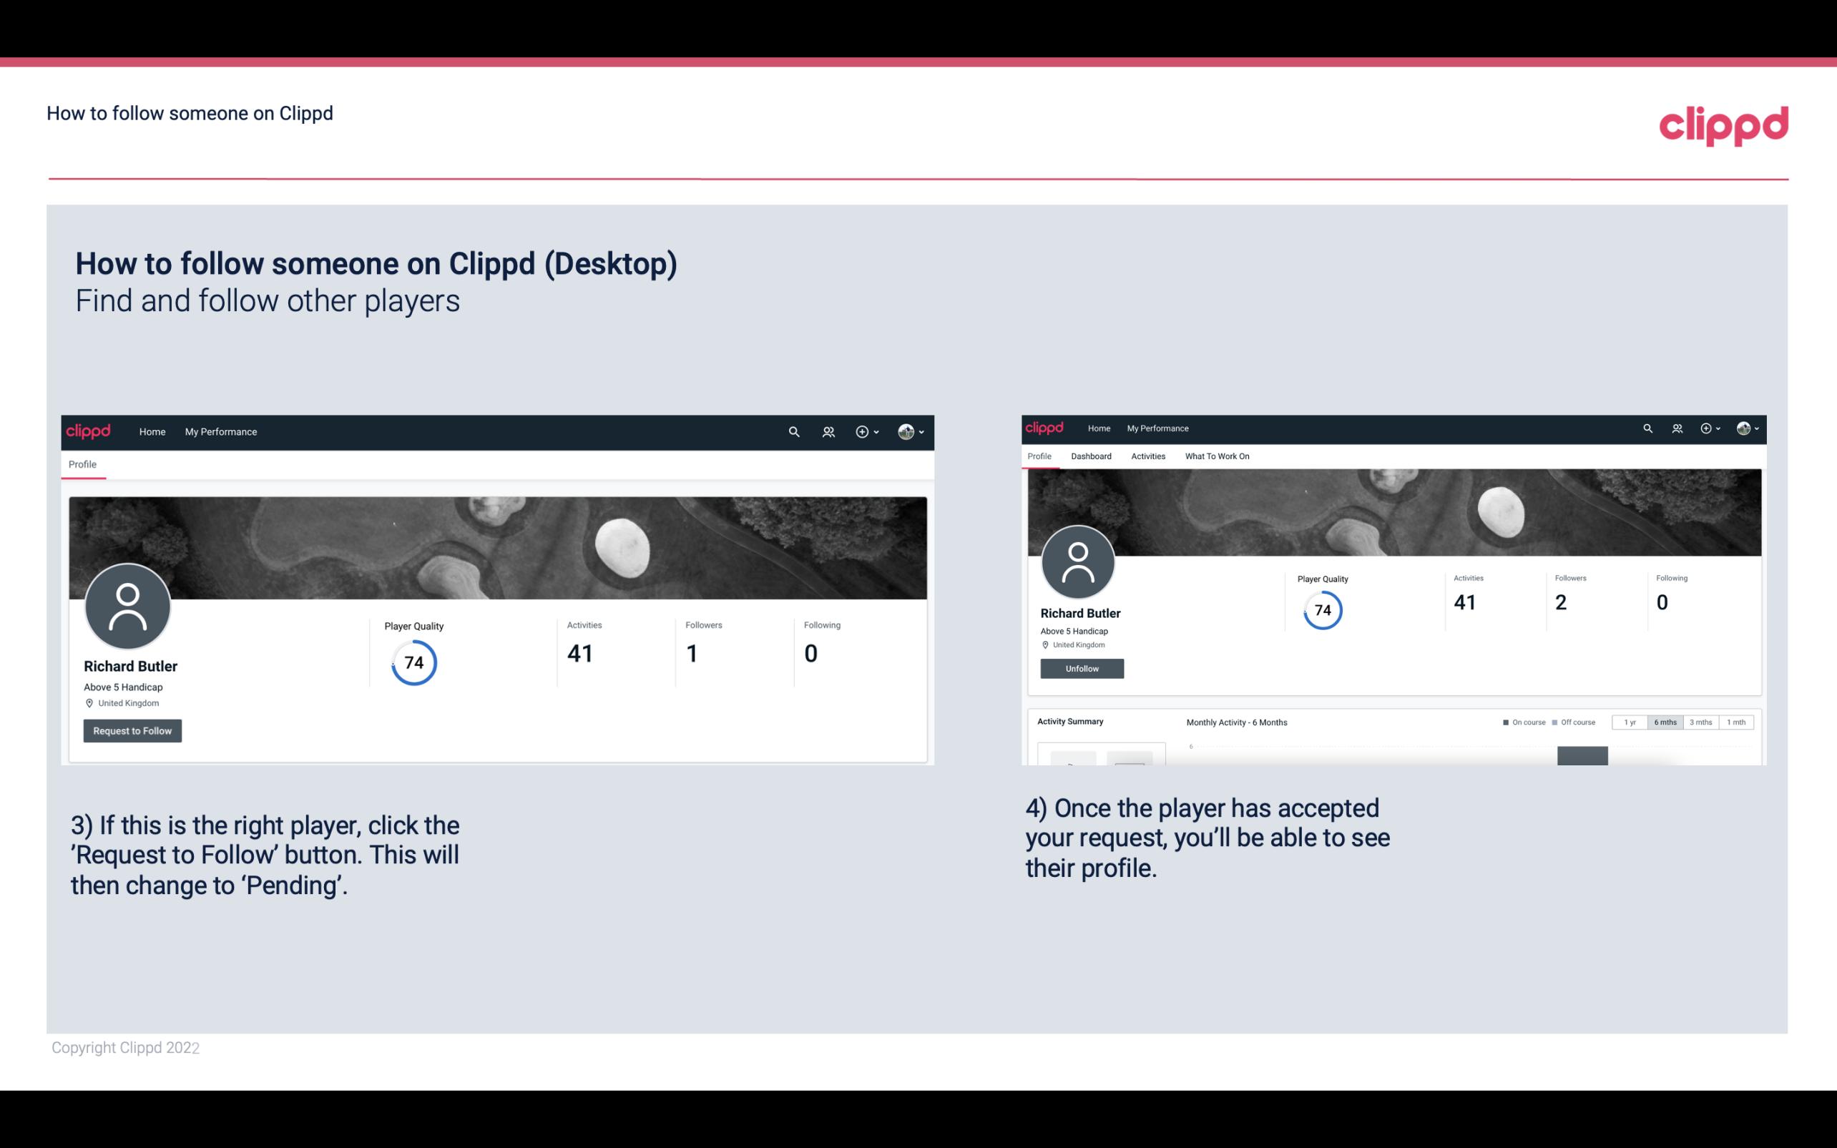Click the settings gear icon in navbar
The image size is (1837, 1148).
[x=862, y=431]
